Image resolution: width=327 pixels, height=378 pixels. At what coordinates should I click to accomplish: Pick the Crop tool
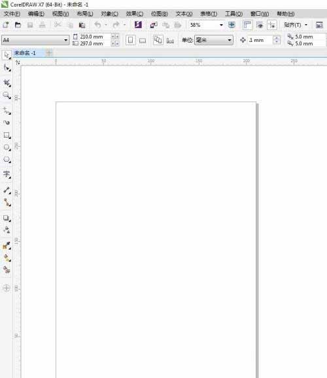coord(7,83)
